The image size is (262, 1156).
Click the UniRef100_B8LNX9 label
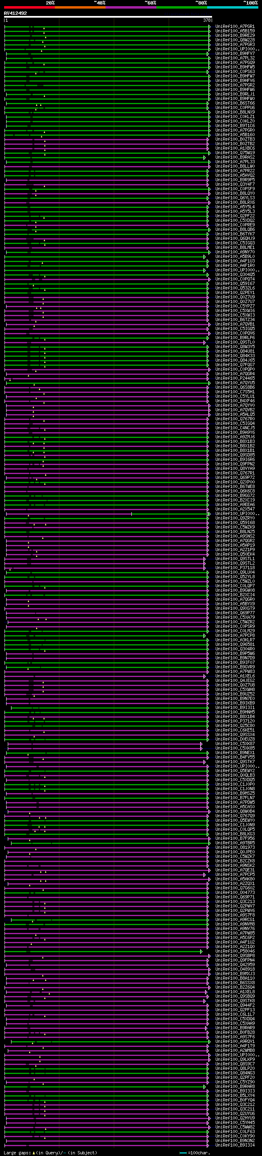[x=235, y=112]
